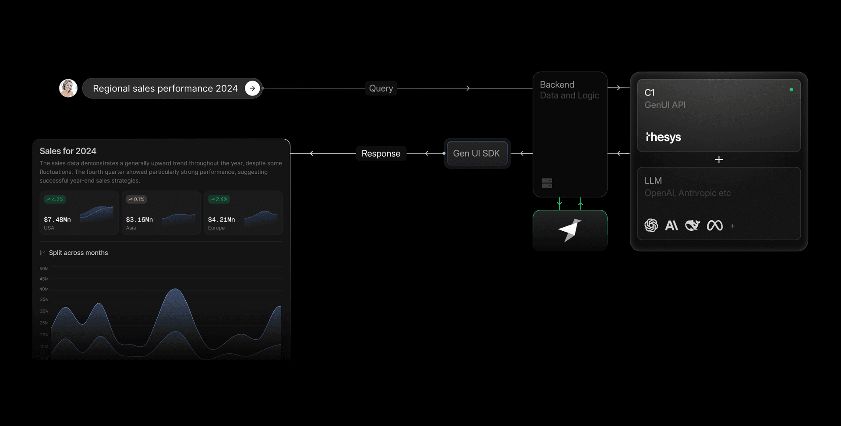This screenshot has width=841, height=426.
Task: Toggle the green status indicator on C1 GenUI API
Action: pyautogui.click(x=792, y=89)
